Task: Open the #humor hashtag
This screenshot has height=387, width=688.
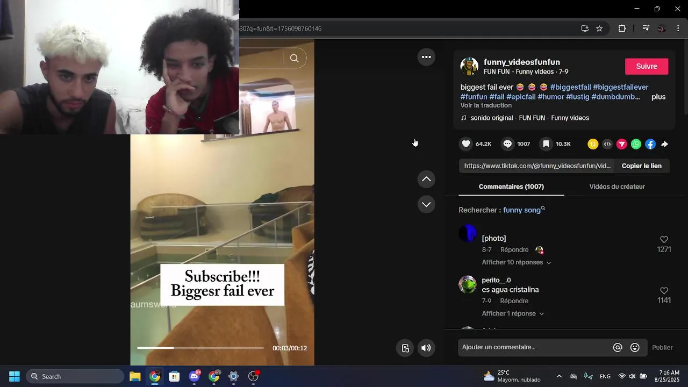Action: point(551,97)
